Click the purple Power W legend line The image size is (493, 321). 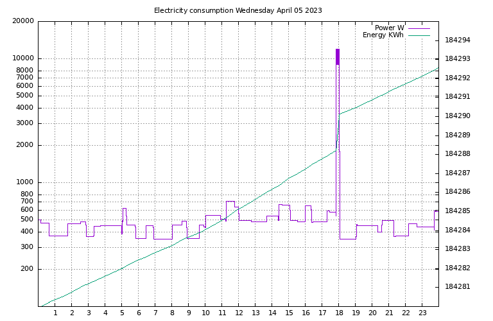[419, 28]
